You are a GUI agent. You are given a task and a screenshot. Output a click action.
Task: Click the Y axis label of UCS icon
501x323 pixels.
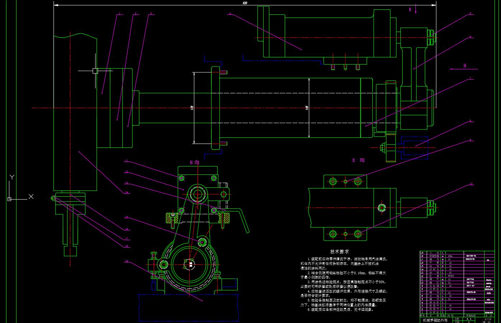click(12, 177)
